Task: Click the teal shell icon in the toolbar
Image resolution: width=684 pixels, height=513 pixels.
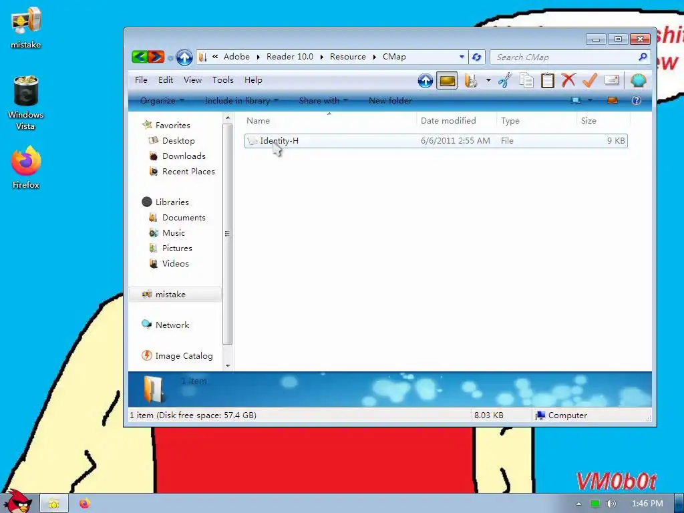Action: [638, 81]
